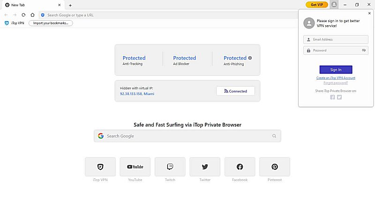Screen dimensions: 375x219
Task: Open the Twitter shortcut tile
Action: coord(205,167)
